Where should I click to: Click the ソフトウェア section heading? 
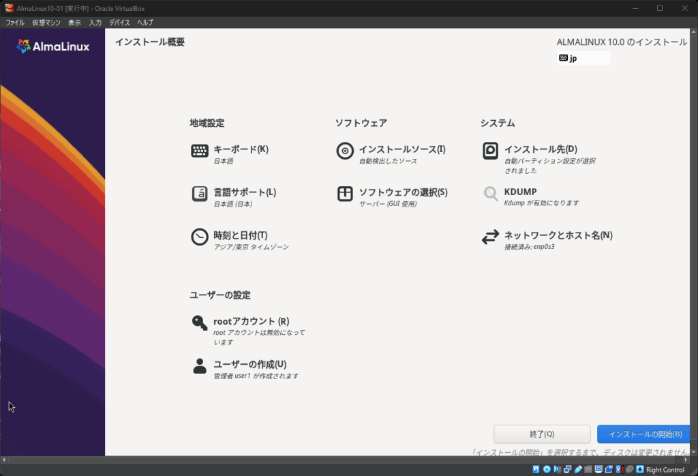coord(361,123)
